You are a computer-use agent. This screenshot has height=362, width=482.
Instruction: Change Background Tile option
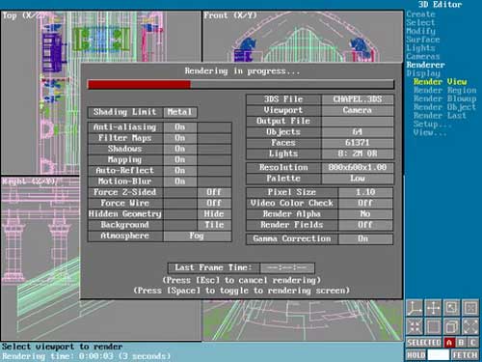pos(214,225)
